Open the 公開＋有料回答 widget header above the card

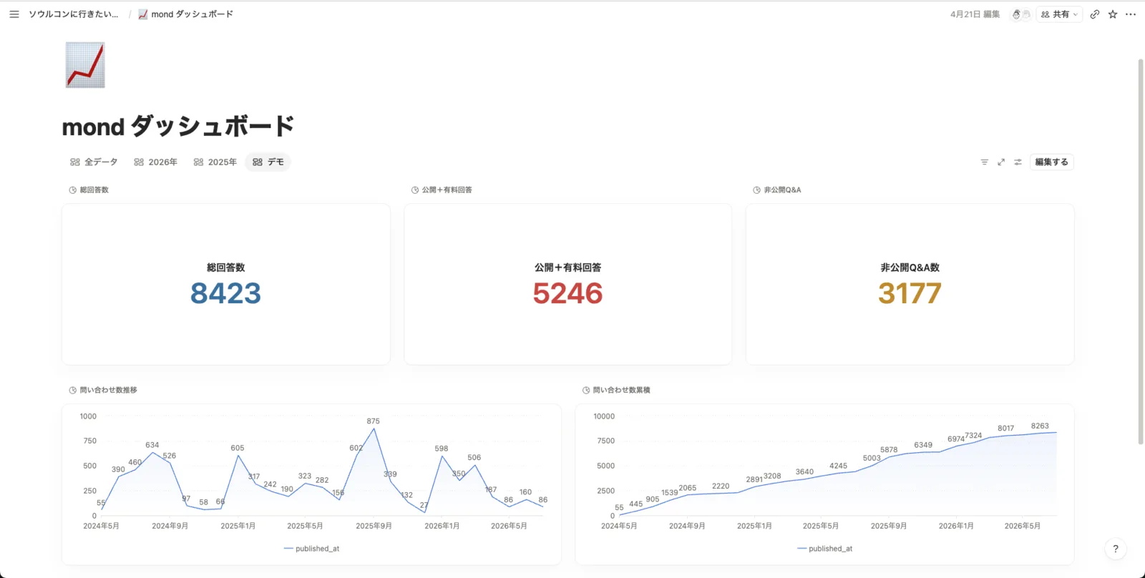pos(442,190)
